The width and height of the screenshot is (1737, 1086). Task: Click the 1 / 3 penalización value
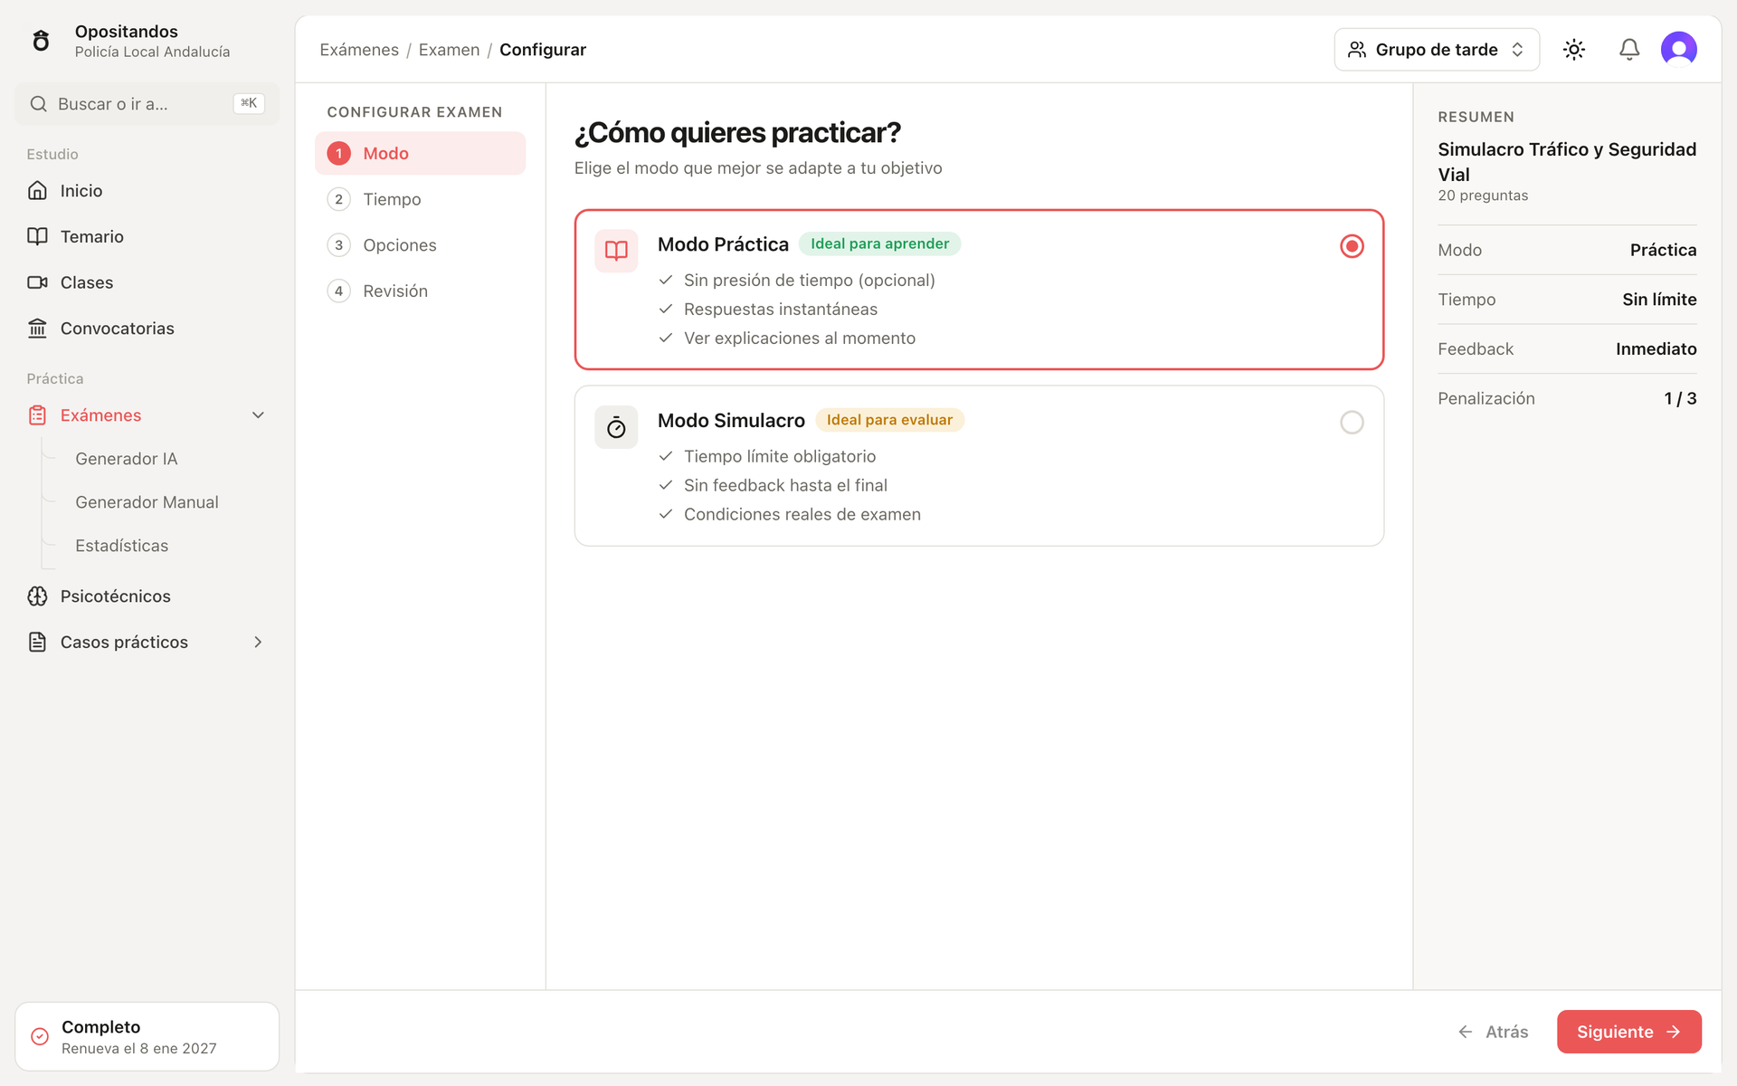point(1680,399)
